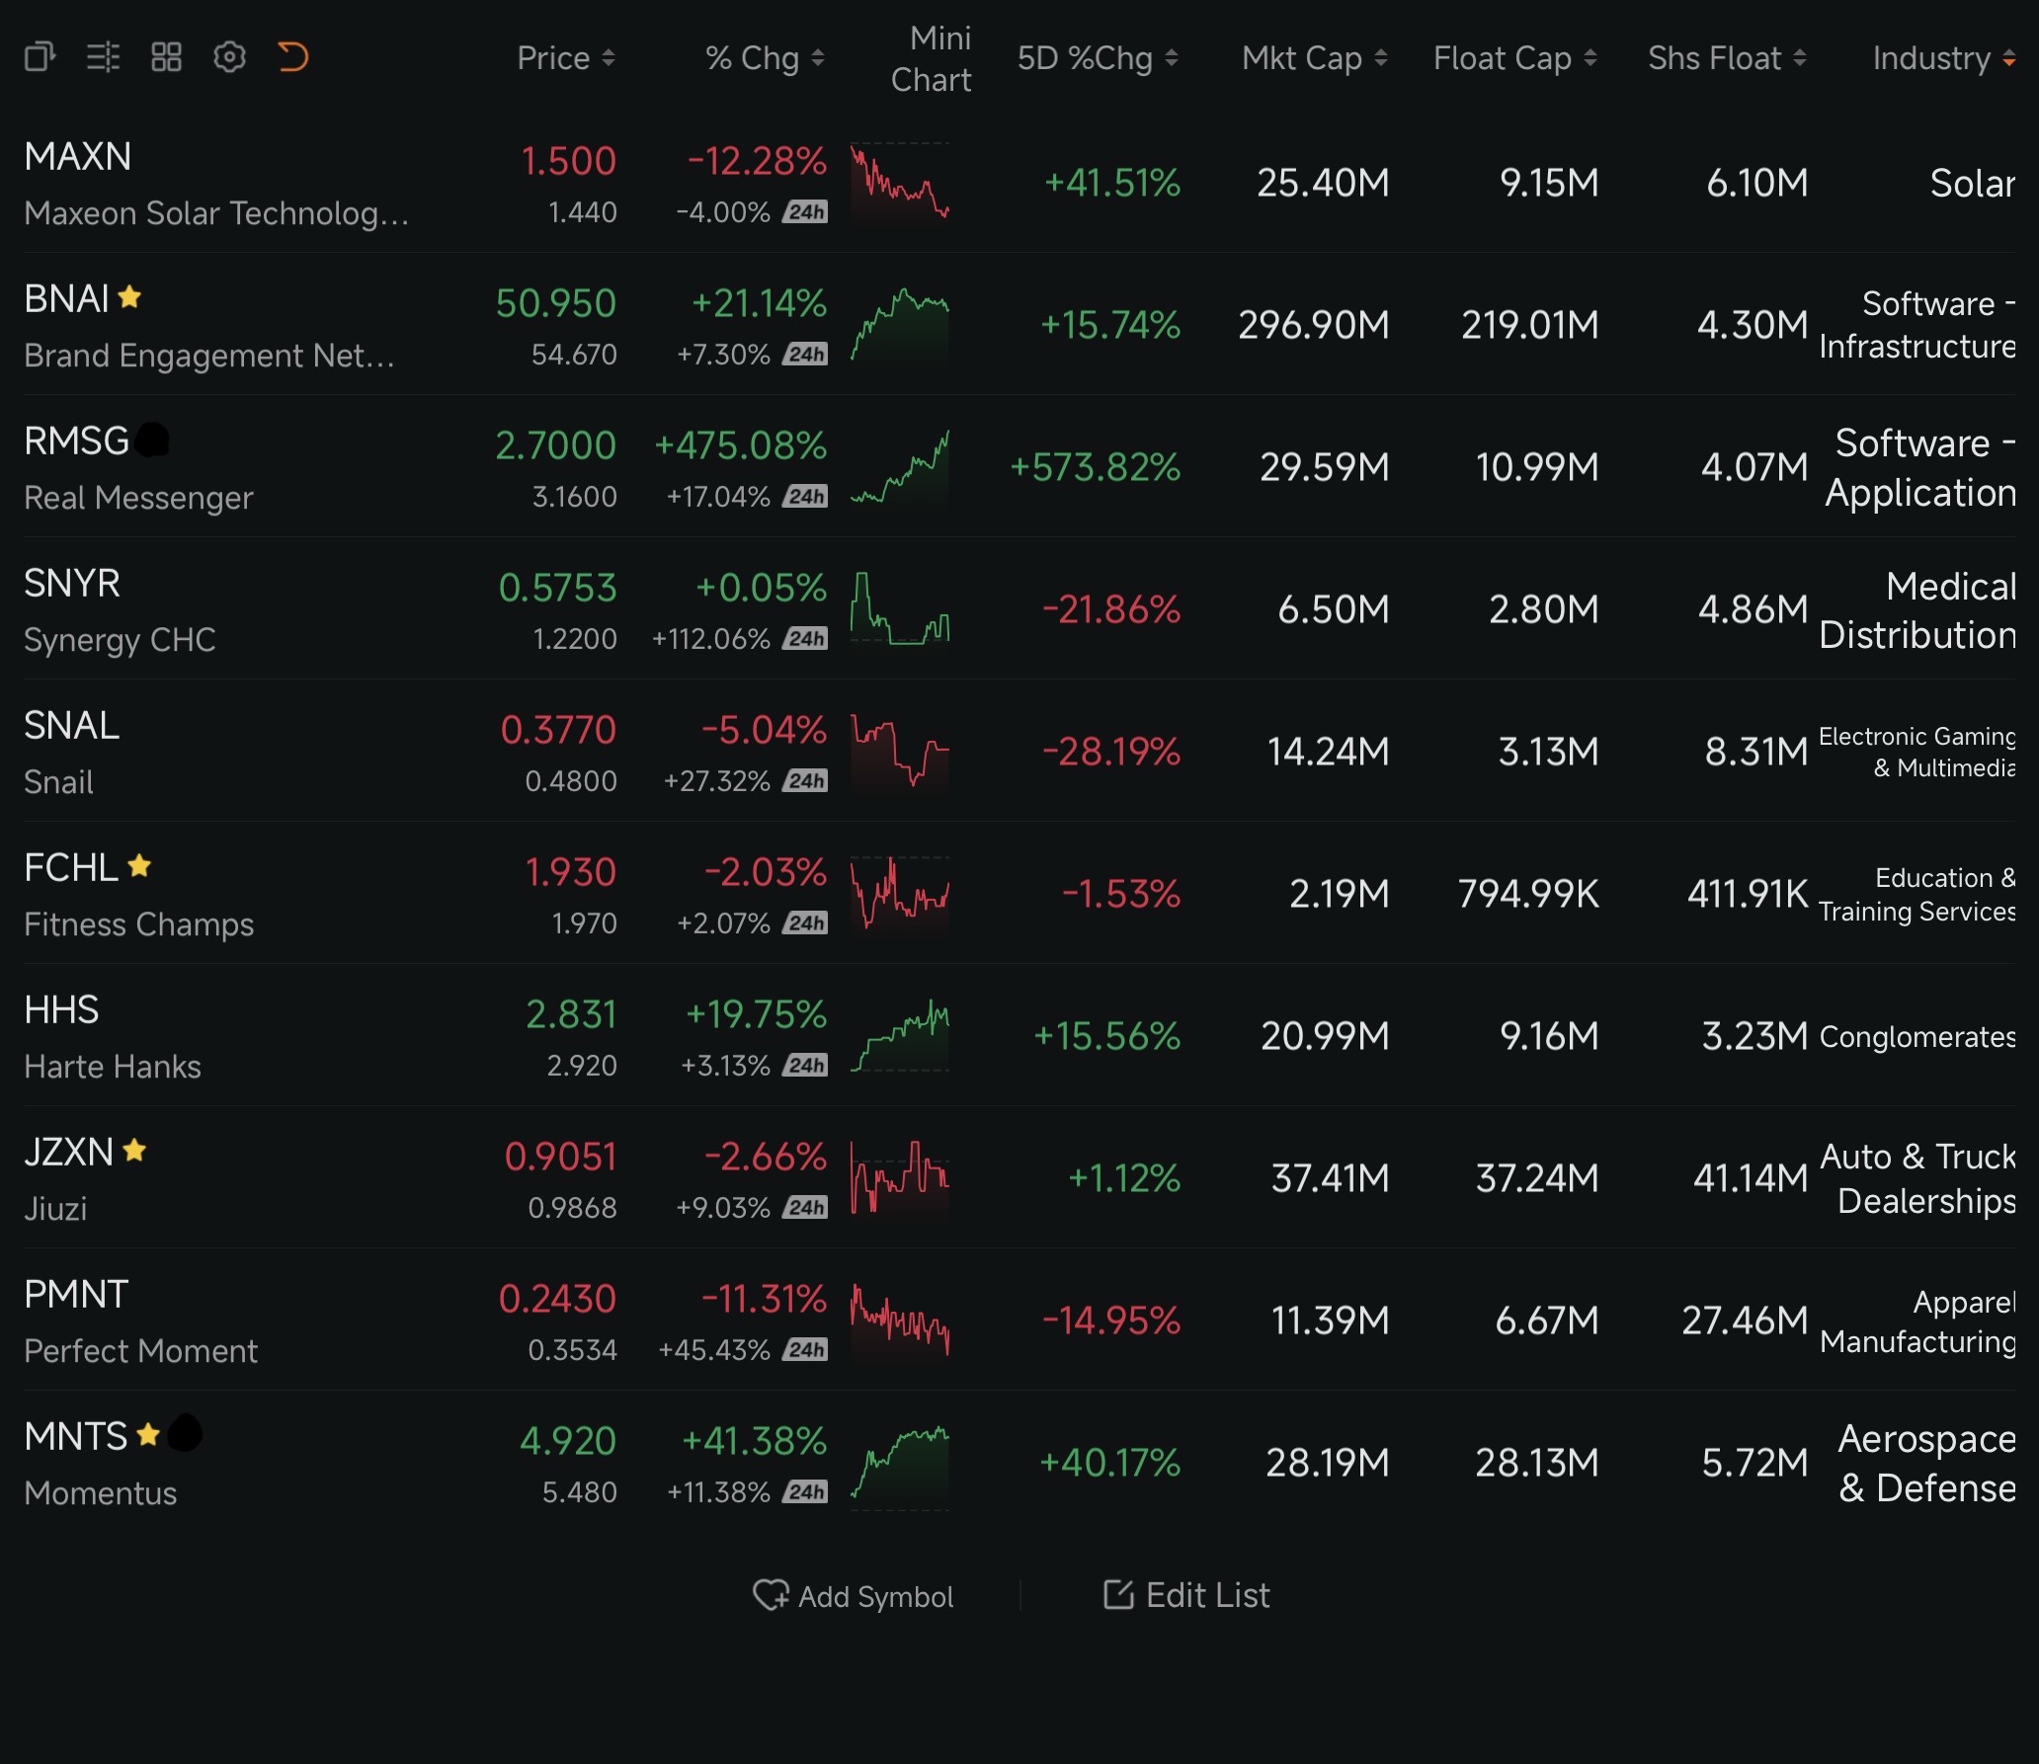Click the Mini Chart column header
This screenshot has height=1764, width=2039.
pyautogui.click(x=932, y=59)
